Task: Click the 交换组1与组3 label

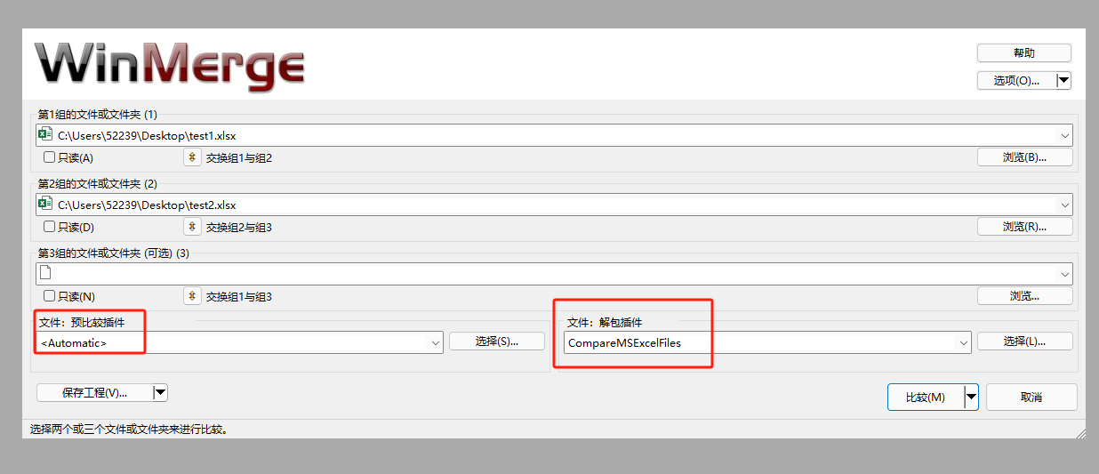Action: (239, 297)
